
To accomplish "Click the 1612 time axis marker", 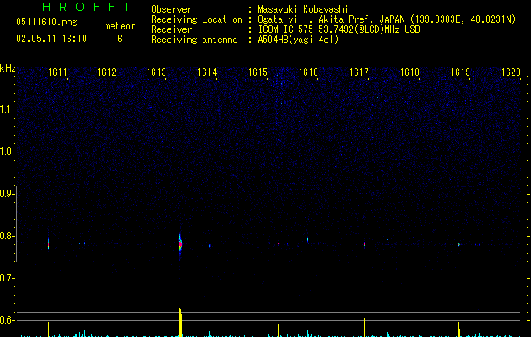I will pos(106,72).
